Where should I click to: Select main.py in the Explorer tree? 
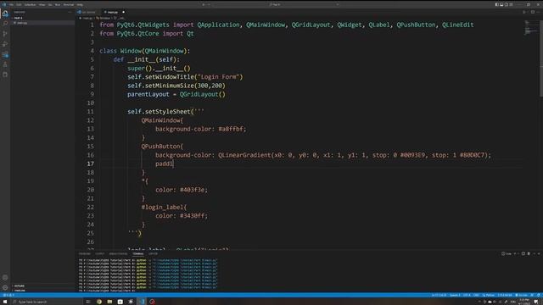[x=42, y=23]
